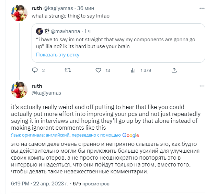Click the Google translation attribution link

(x=130, y=136)
